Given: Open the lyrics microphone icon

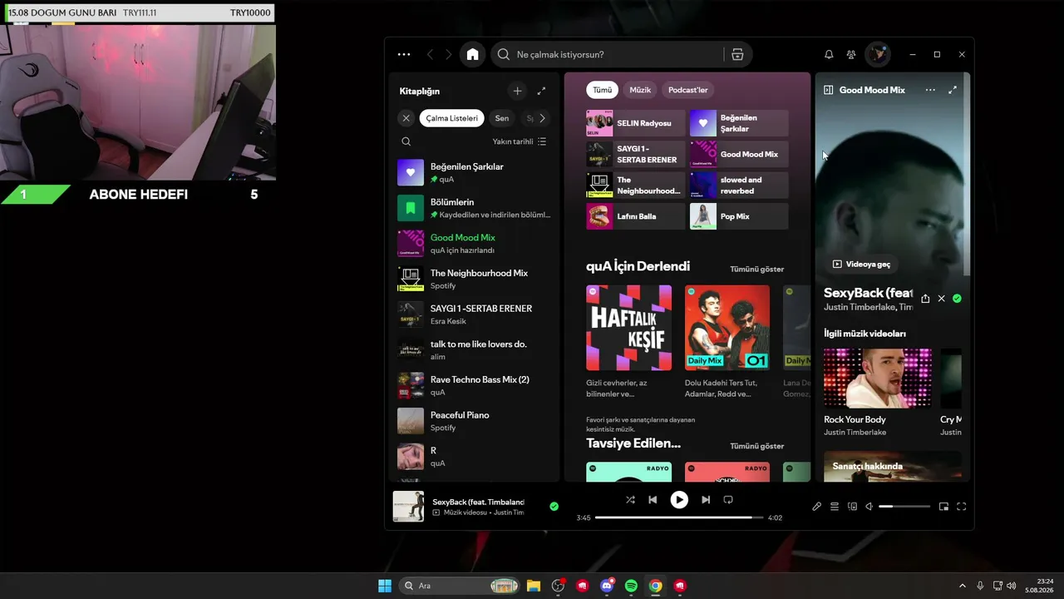Looking at the screenshot, I should point(816,507).
